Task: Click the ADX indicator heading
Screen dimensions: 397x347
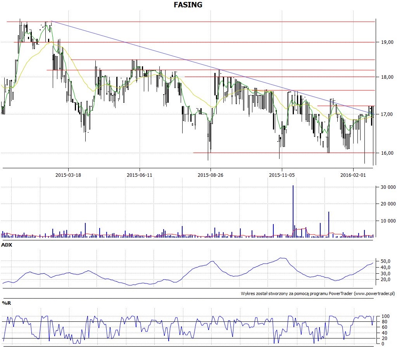Action: (x=7, y=245)
